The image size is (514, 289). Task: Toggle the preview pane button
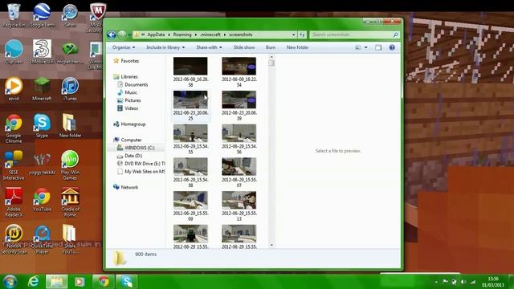point(378,47)
